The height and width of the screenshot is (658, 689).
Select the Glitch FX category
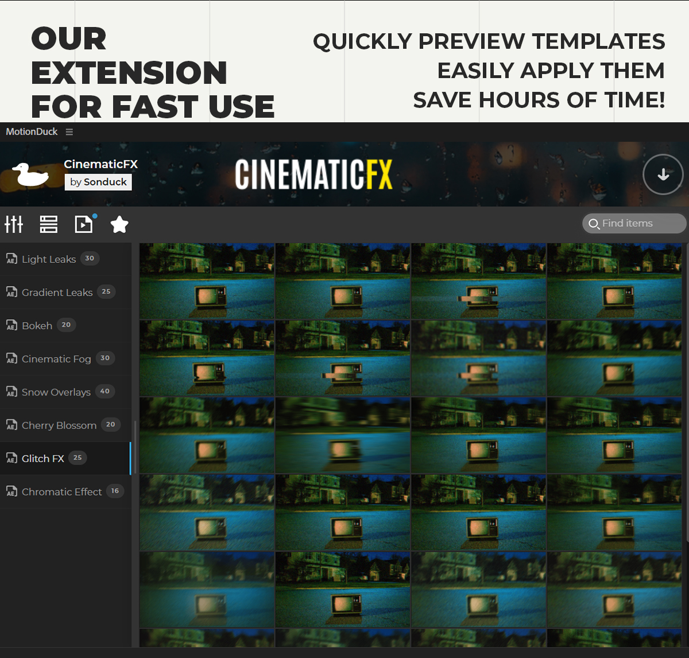pos(43,459)
